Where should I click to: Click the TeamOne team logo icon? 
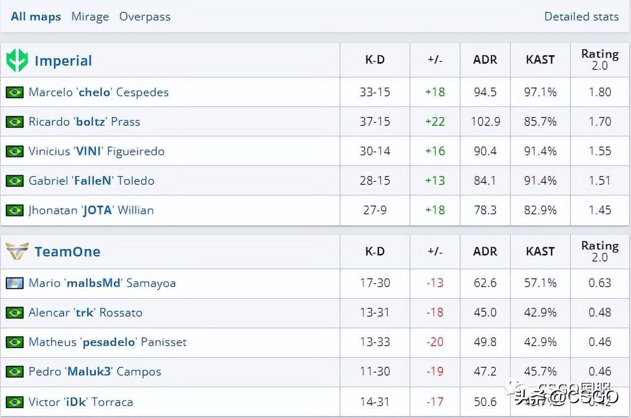pos(17,252)
